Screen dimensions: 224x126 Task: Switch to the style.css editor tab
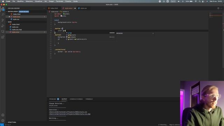click(83, 8)
